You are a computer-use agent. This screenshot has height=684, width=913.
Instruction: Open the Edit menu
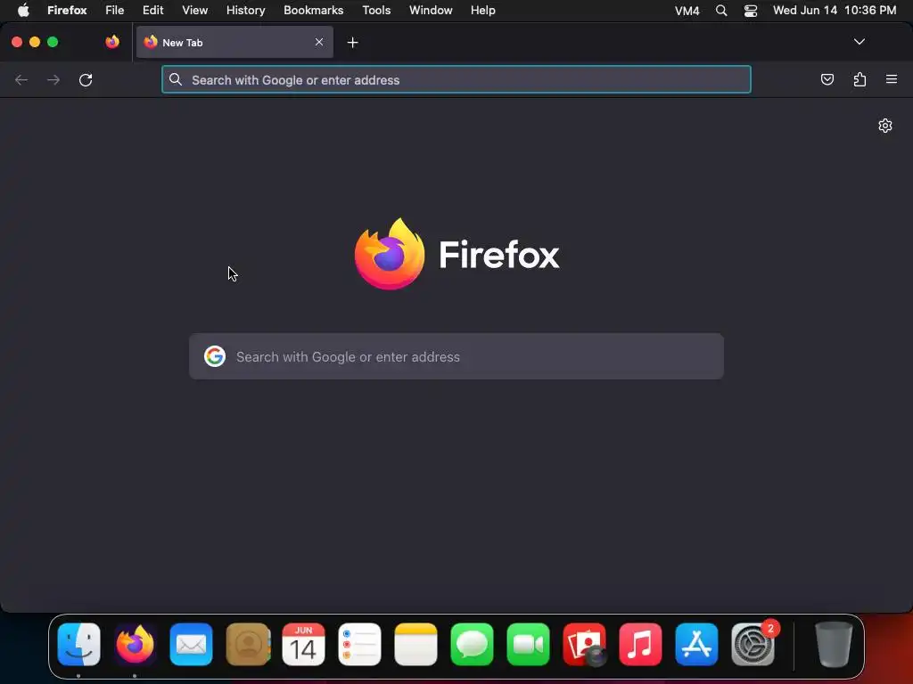coord(153,11)
